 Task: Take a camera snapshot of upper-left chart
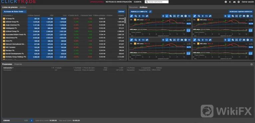coord(182,16)
